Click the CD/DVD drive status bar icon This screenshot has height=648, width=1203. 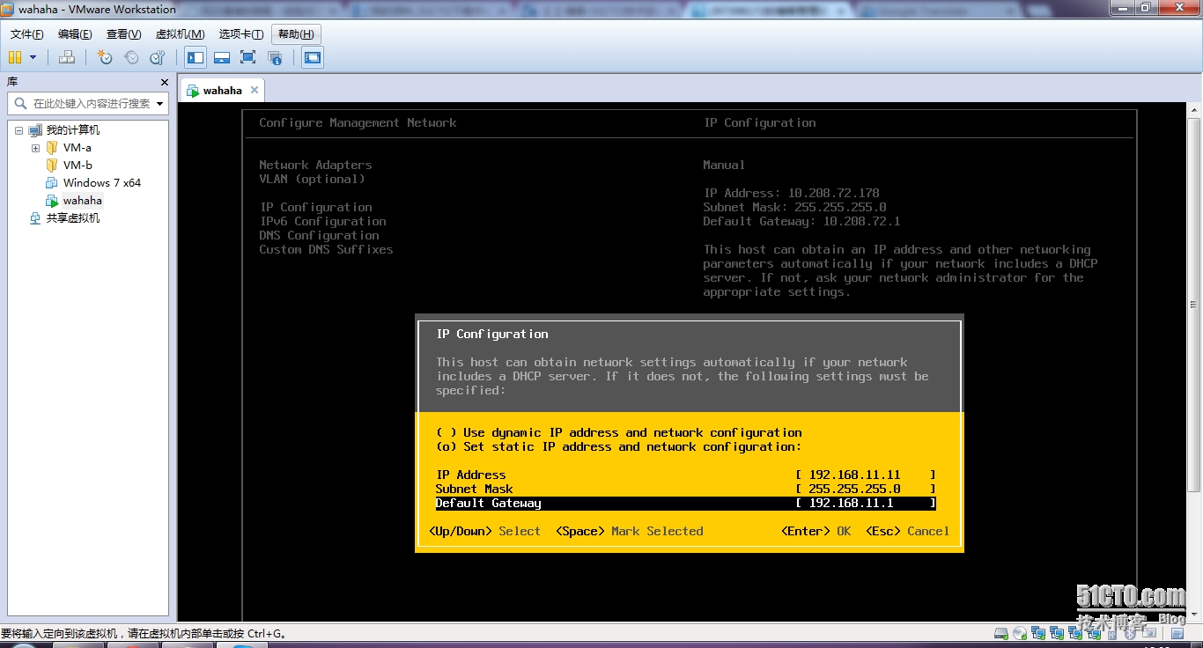[x=1020, y=633]
